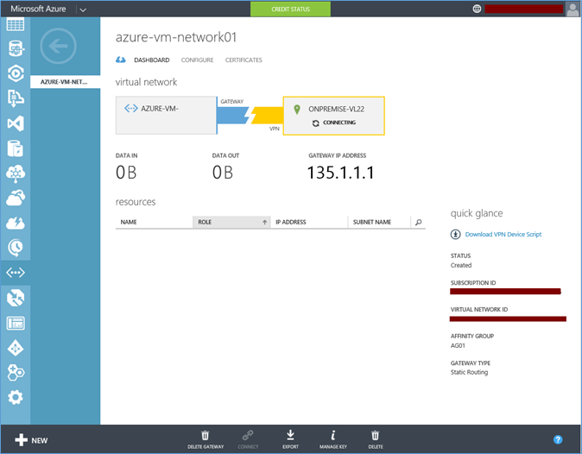This screenshot has height=454, width=582.
Task: Open the Active Directory diamond sidebar icon
Action: click(16, 348)
